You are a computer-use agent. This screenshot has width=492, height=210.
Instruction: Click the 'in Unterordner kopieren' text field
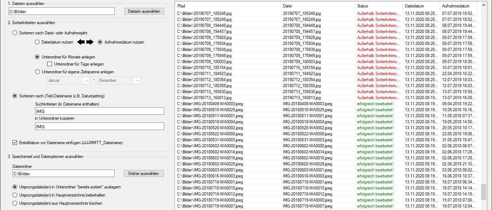click(x=100, y=126)
